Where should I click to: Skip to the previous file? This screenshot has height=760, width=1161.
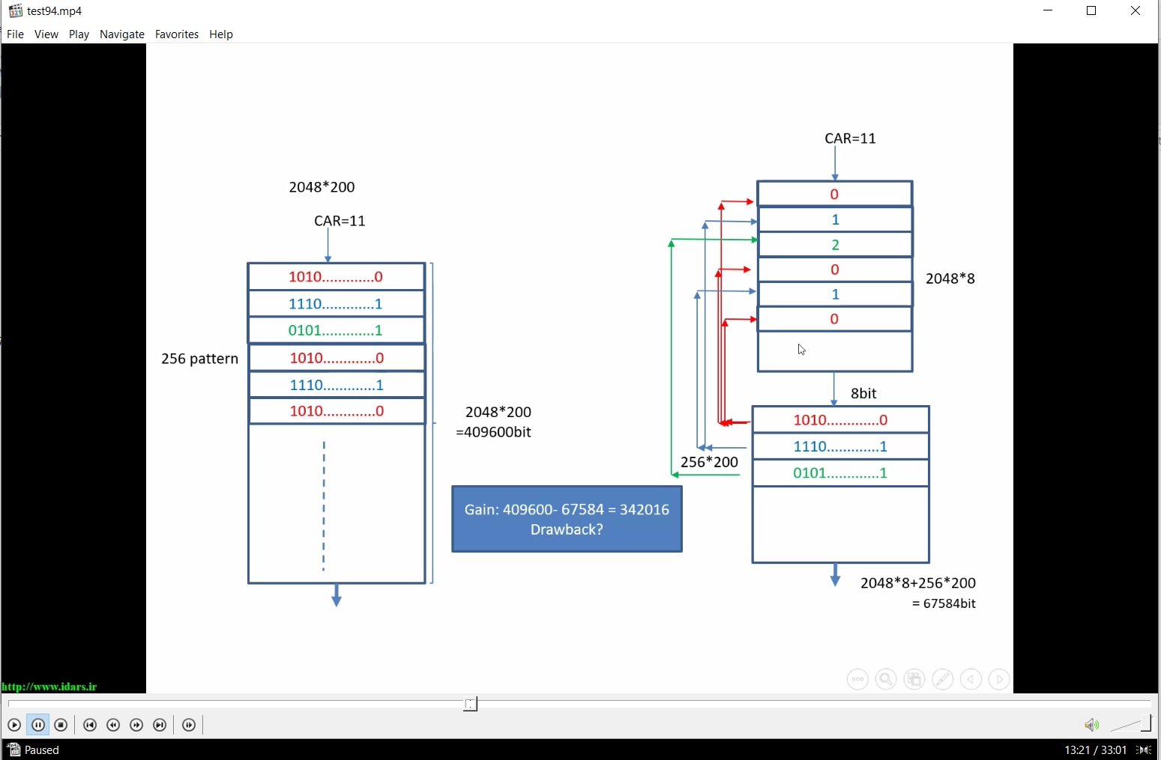tap(90, 725)
